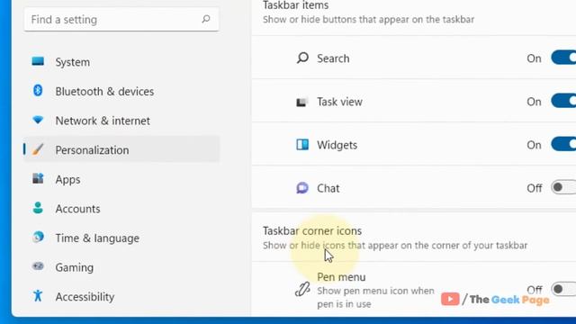Click the Network & internet wifi icon
This screenshot has width=576, height=324.
tap(38, 120)
